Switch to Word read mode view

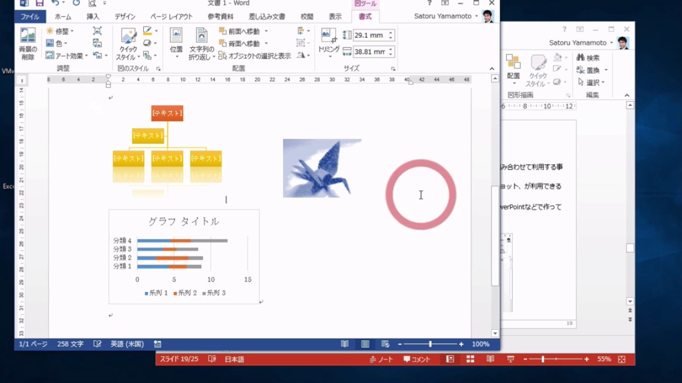pos(345,344)
